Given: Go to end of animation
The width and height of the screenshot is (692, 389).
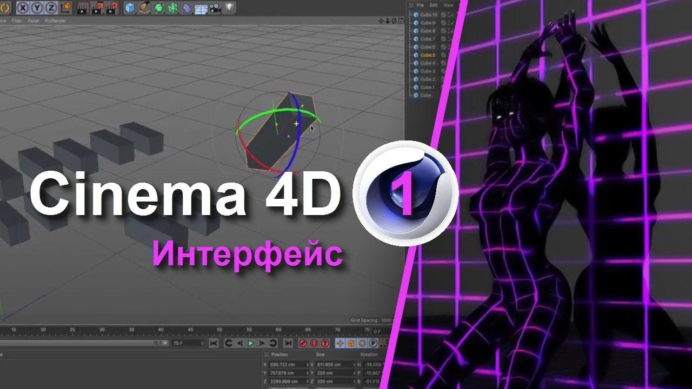Looking at the screenshot, I should (x=288, y=343).
